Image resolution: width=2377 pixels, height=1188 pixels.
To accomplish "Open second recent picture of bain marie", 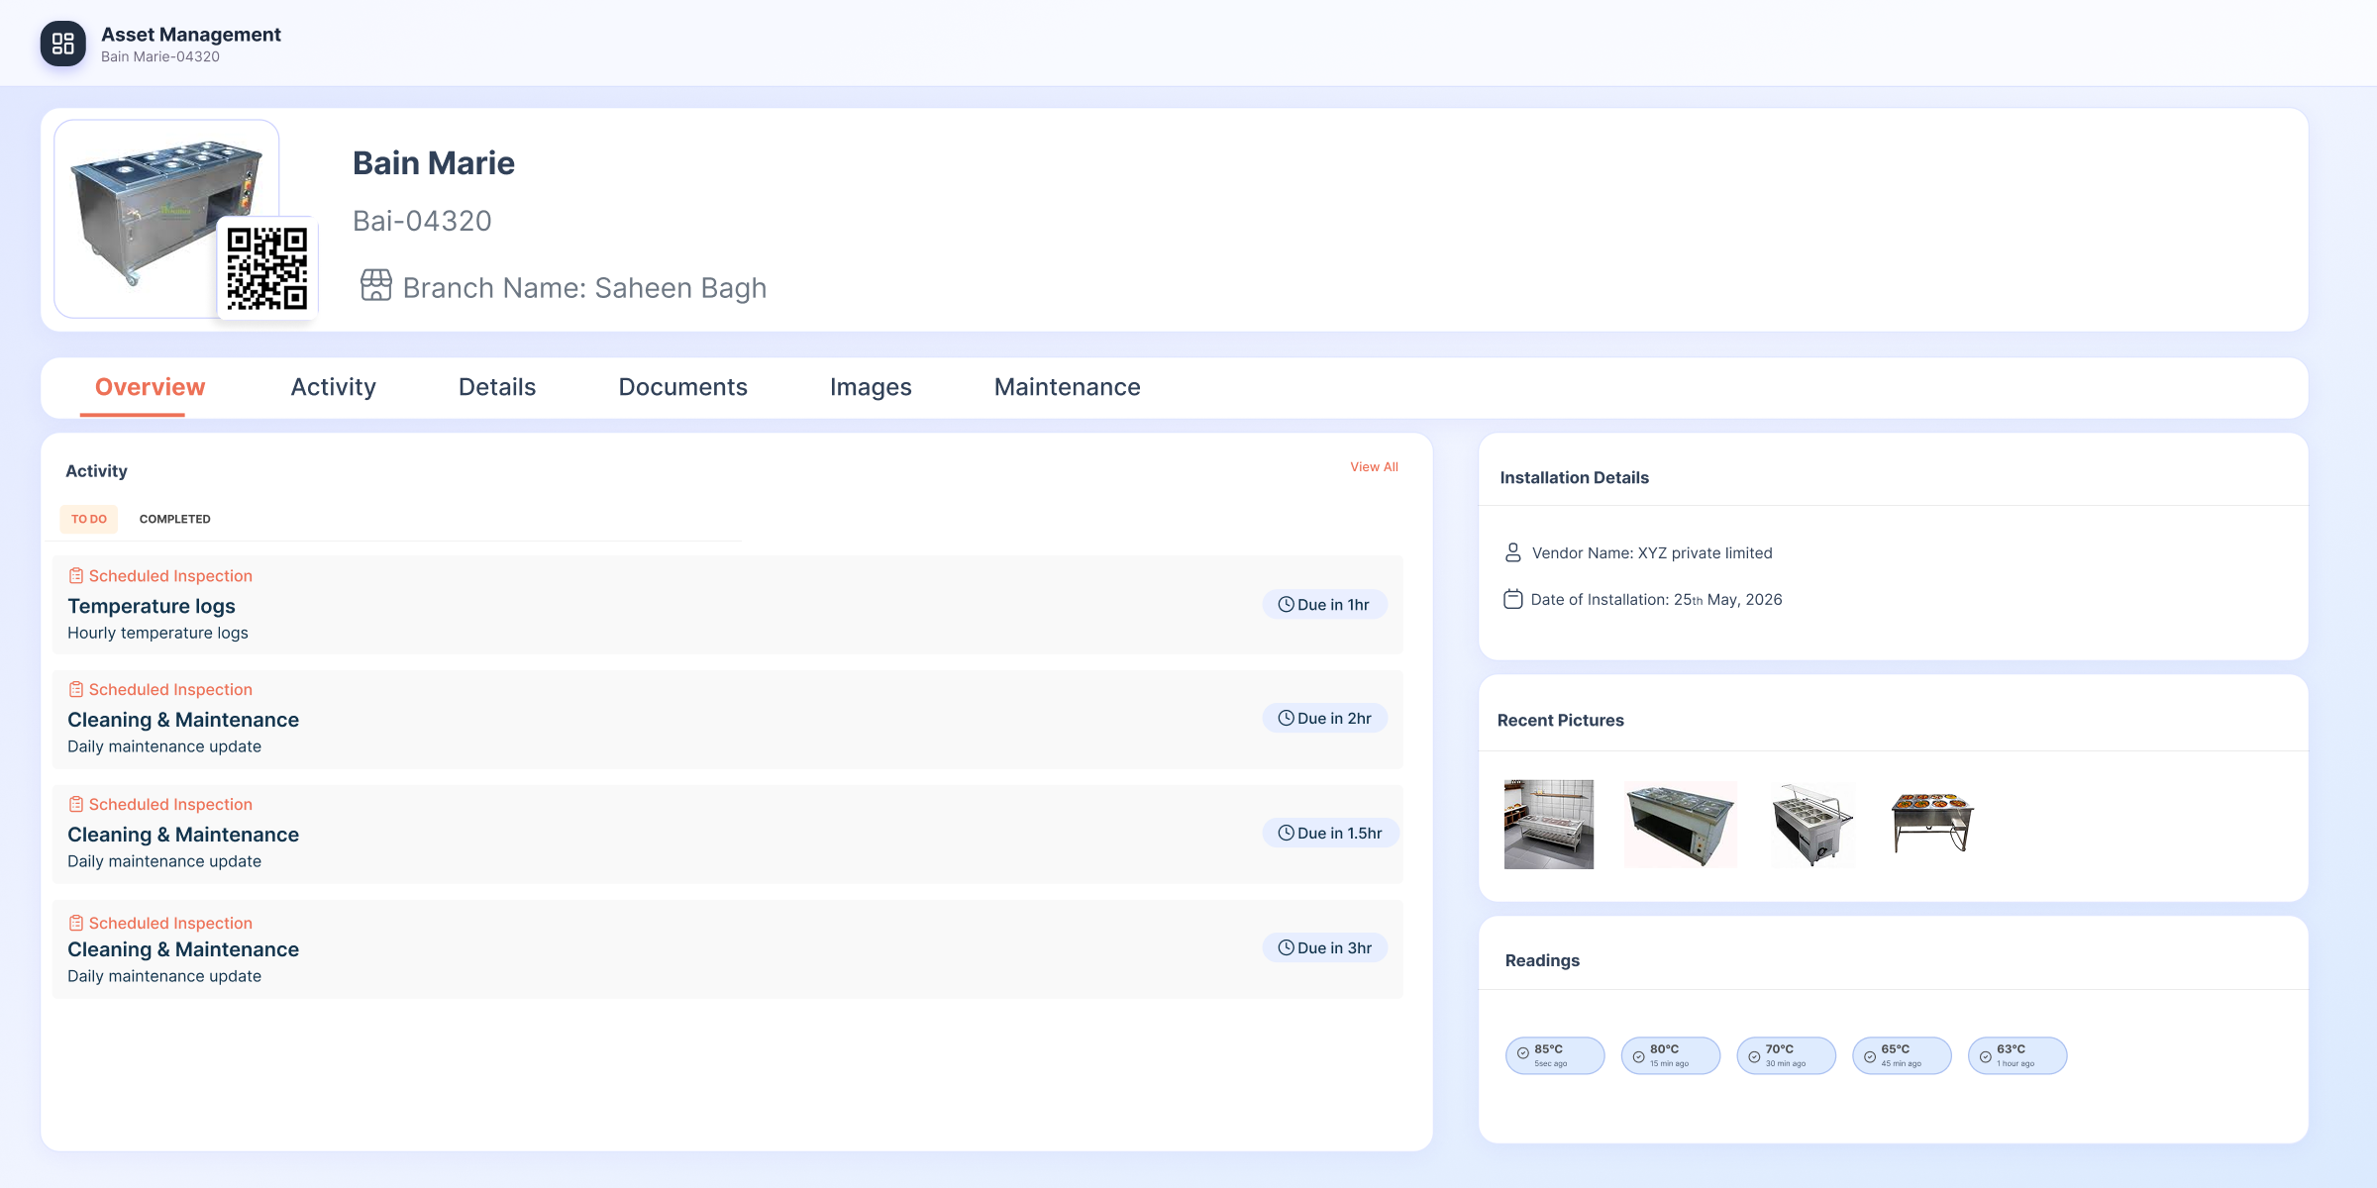I will click(1681, 824).
